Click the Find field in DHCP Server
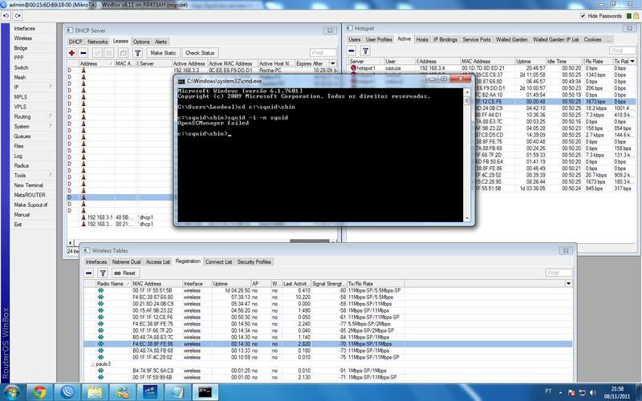Screen dimensions: 642x401 pos(323,53)
